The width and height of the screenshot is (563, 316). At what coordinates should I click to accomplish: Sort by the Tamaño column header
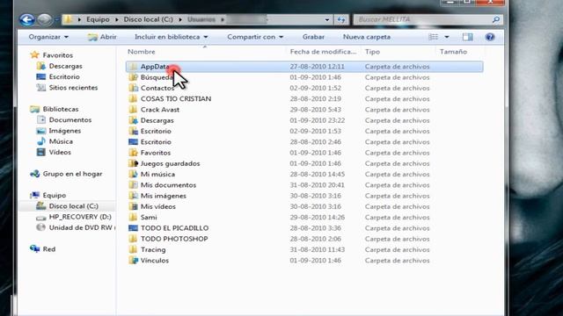[454, 52]
